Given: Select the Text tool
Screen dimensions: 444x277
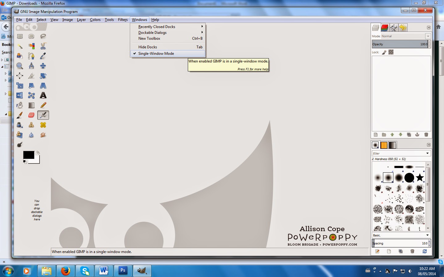Looking at the screenshot, I should 43,95.
